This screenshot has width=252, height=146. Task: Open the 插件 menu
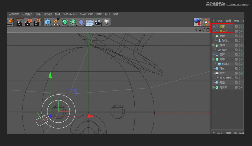coord(57,14)
